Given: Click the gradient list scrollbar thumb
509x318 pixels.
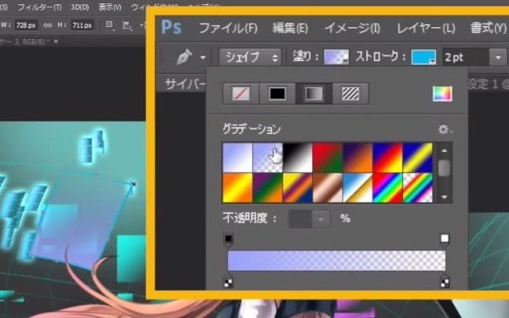Looking at the screenshot, I should [444, 169].
